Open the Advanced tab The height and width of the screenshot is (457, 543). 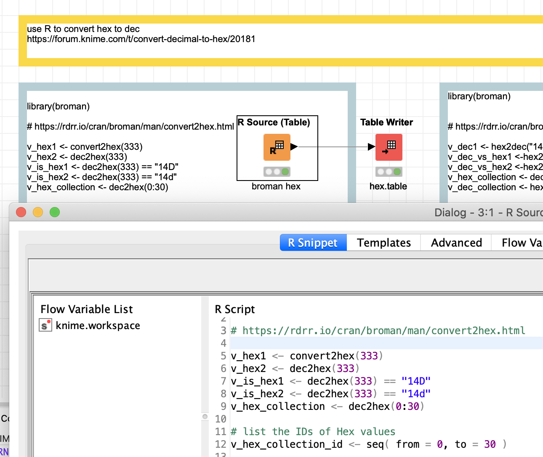coord(456,242)
